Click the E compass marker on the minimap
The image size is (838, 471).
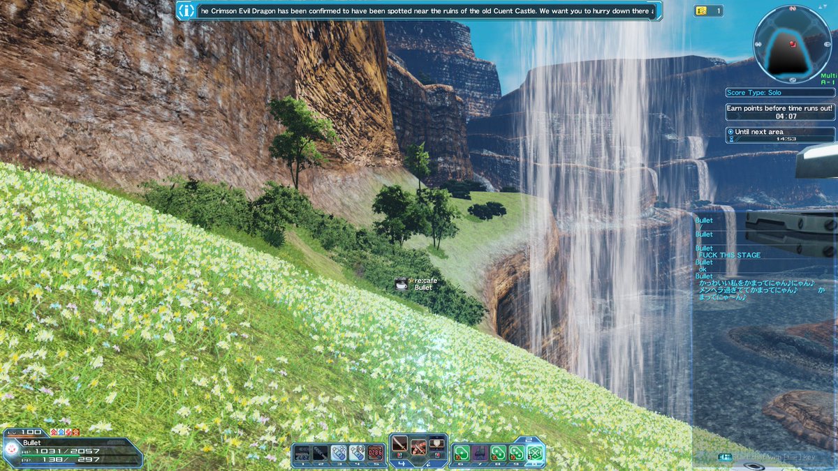click(x=828, y=45)
